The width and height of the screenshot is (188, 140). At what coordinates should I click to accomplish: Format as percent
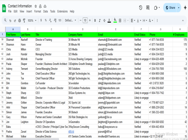point(46,20)
